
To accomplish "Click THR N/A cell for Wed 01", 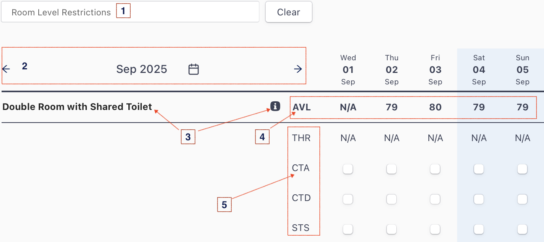I will [348, 138].
